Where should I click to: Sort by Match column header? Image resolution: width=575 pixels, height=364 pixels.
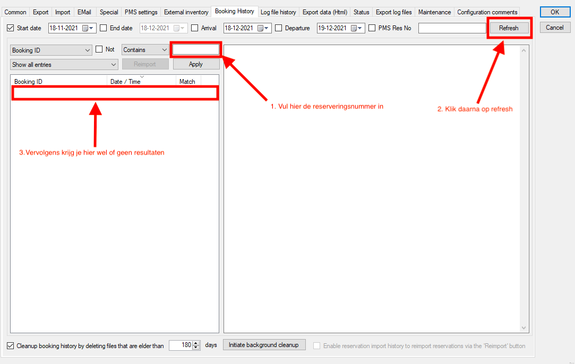189,81
